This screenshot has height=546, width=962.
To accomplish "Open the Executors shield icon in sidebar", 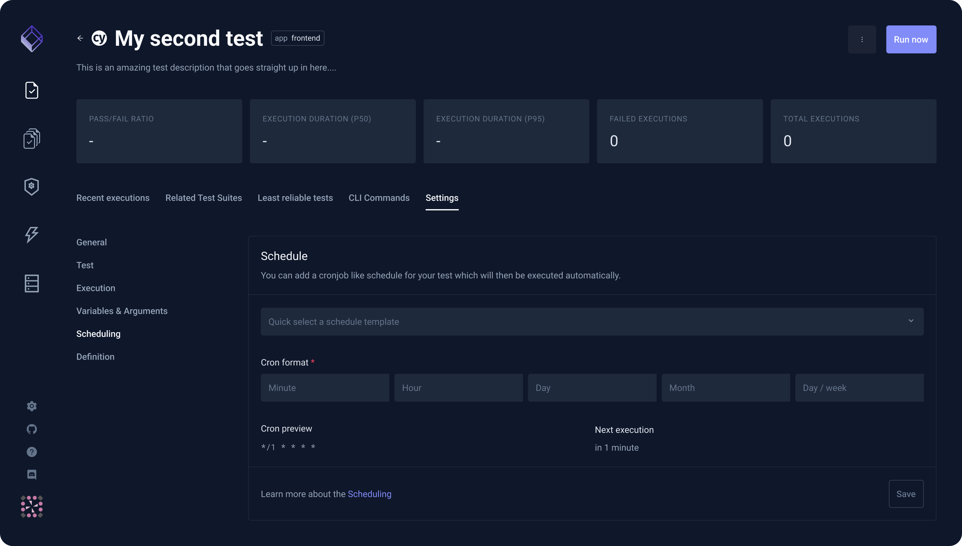I will [32, 186].
